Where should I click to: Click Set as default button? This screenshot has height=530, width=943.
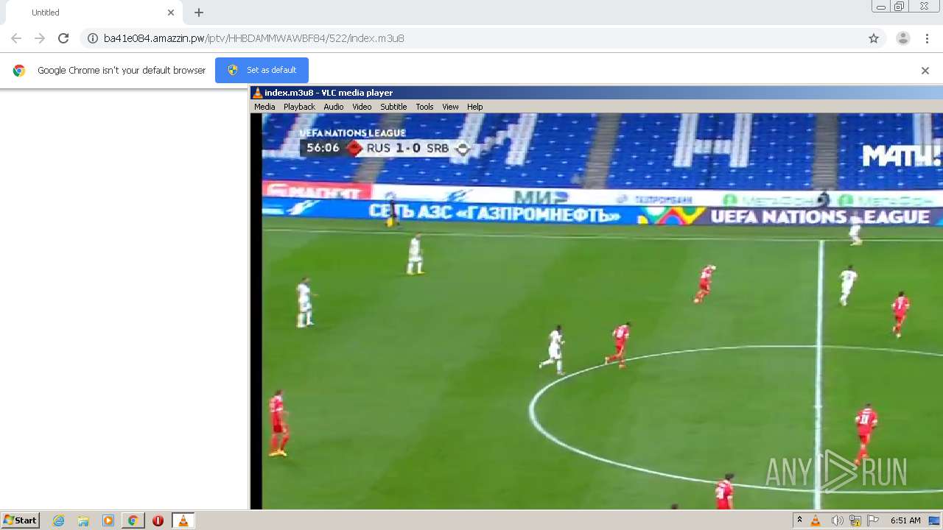coord(262,70)
